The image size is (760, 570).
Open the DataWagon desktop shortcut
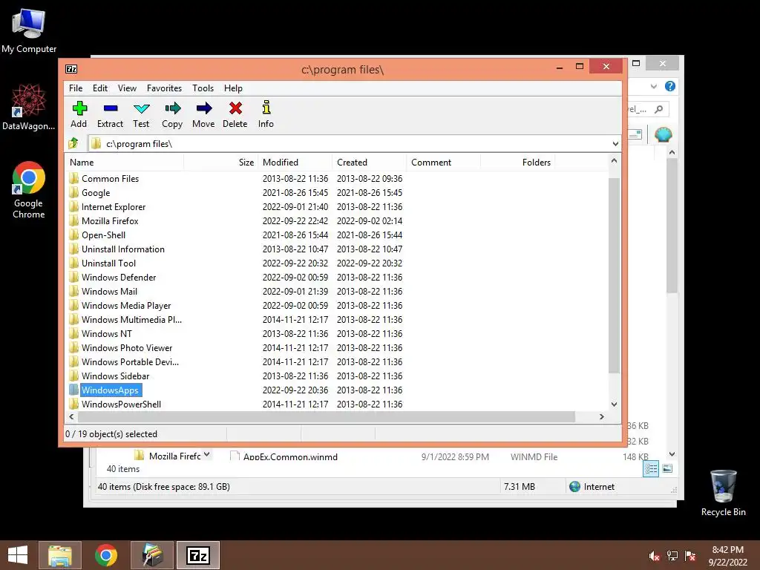29,107
